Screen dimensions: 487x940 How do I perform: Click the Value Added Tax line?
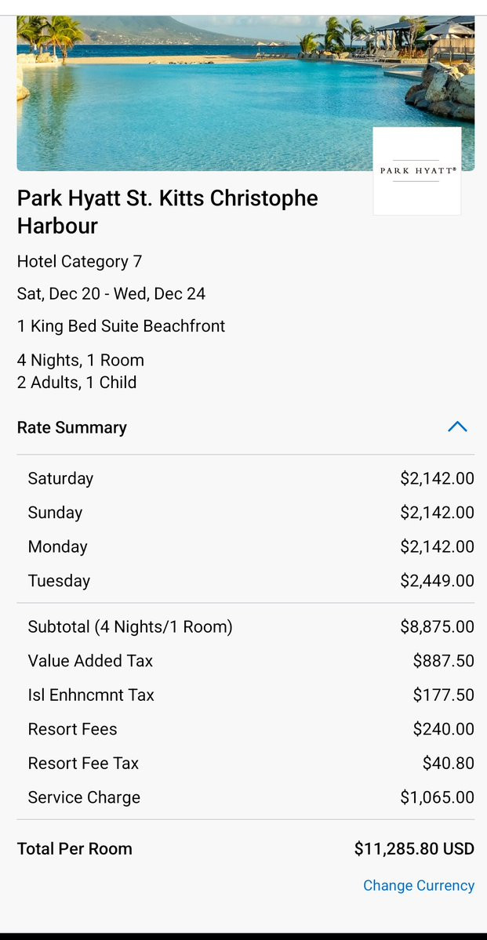point(245,661)
